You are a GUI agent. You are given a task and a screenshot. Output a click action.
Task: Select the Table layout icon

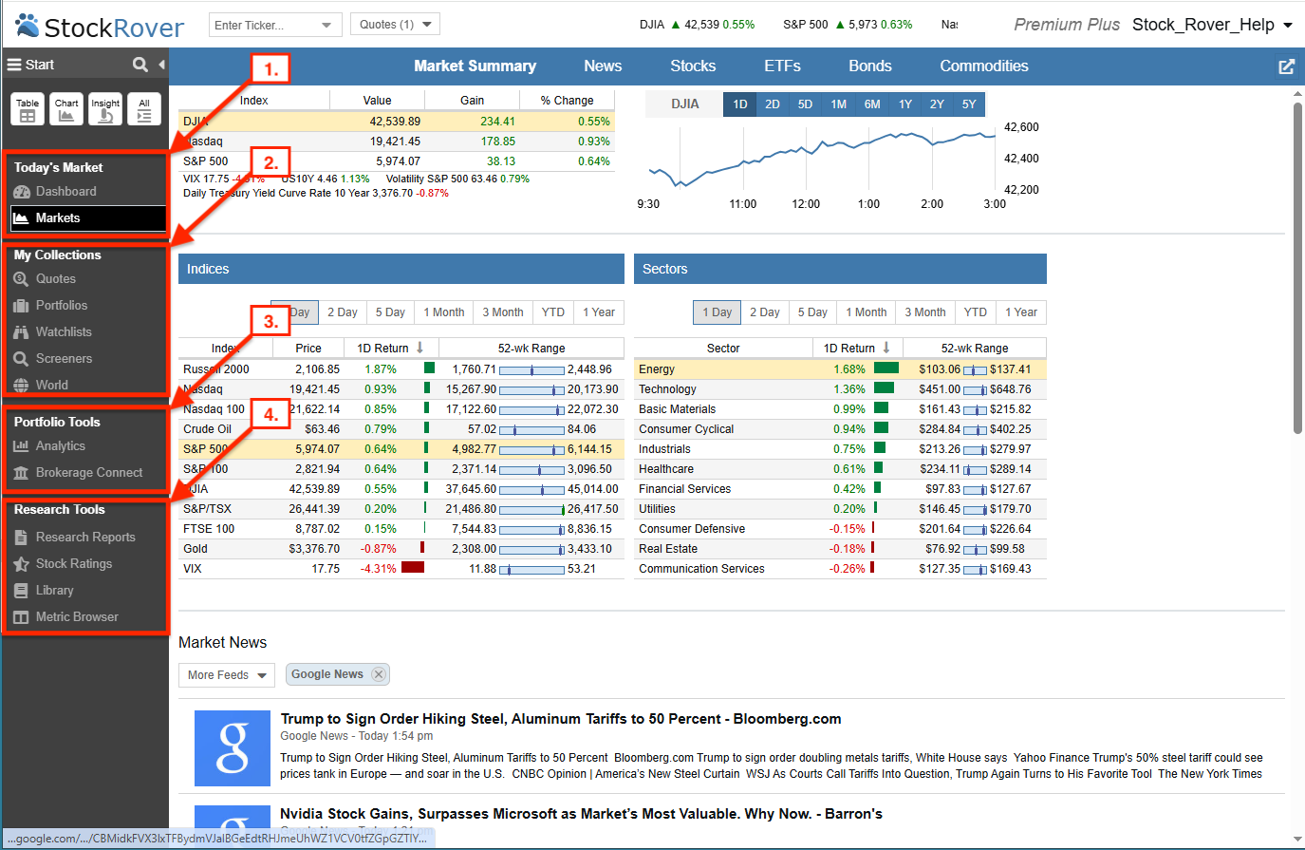pyautogui.click(x=28, y=109)
